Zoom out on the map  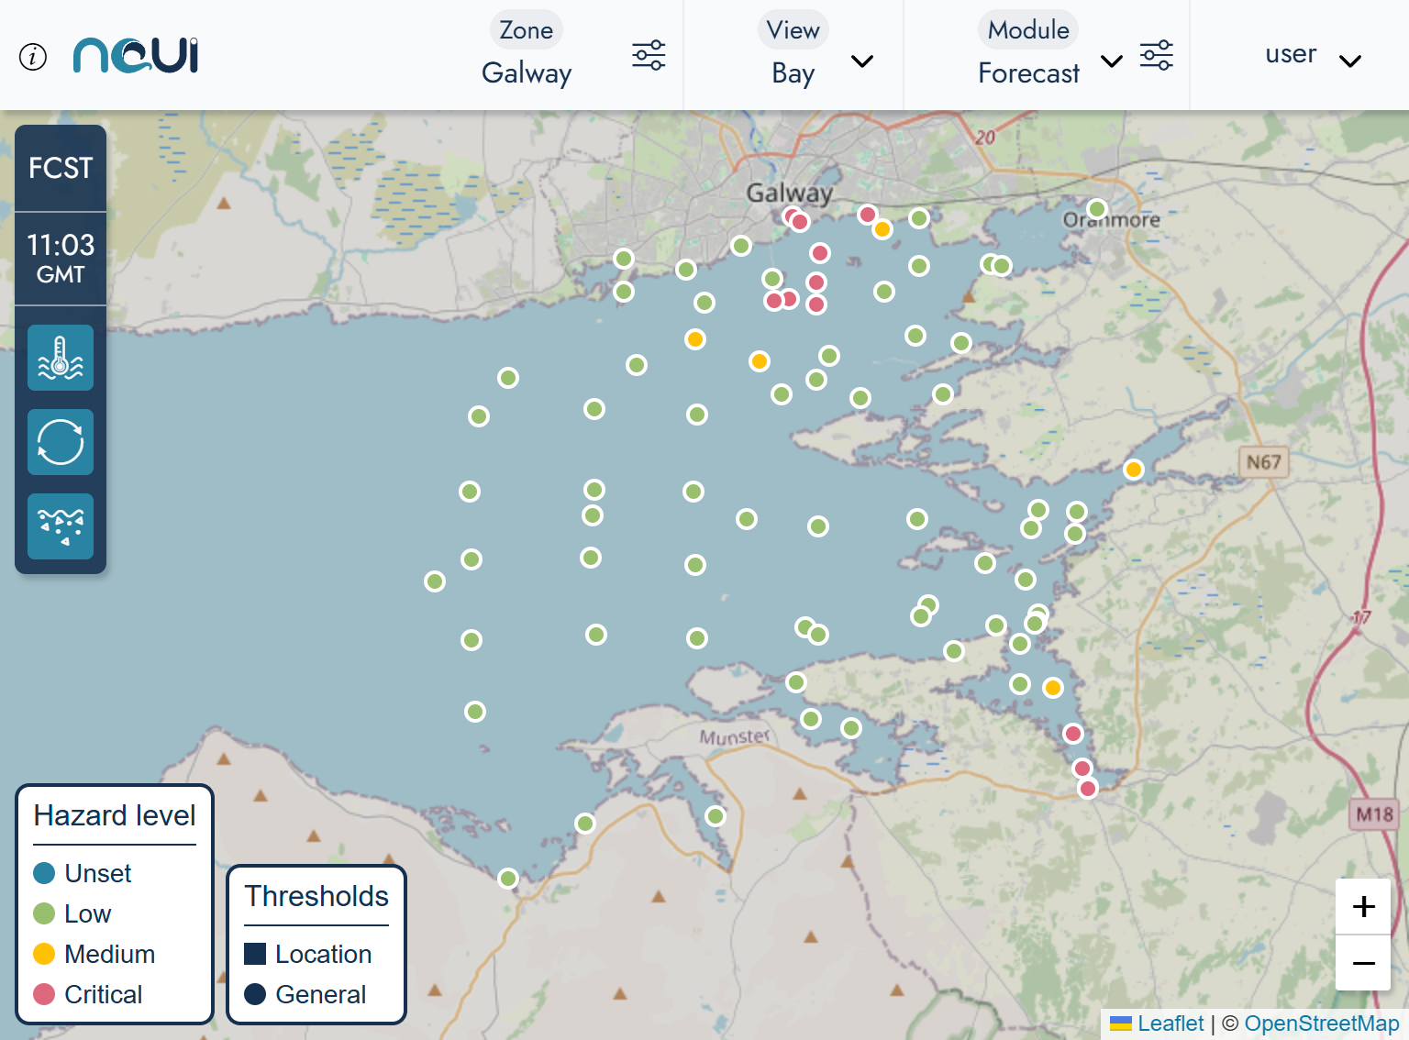coord(1363,963)
